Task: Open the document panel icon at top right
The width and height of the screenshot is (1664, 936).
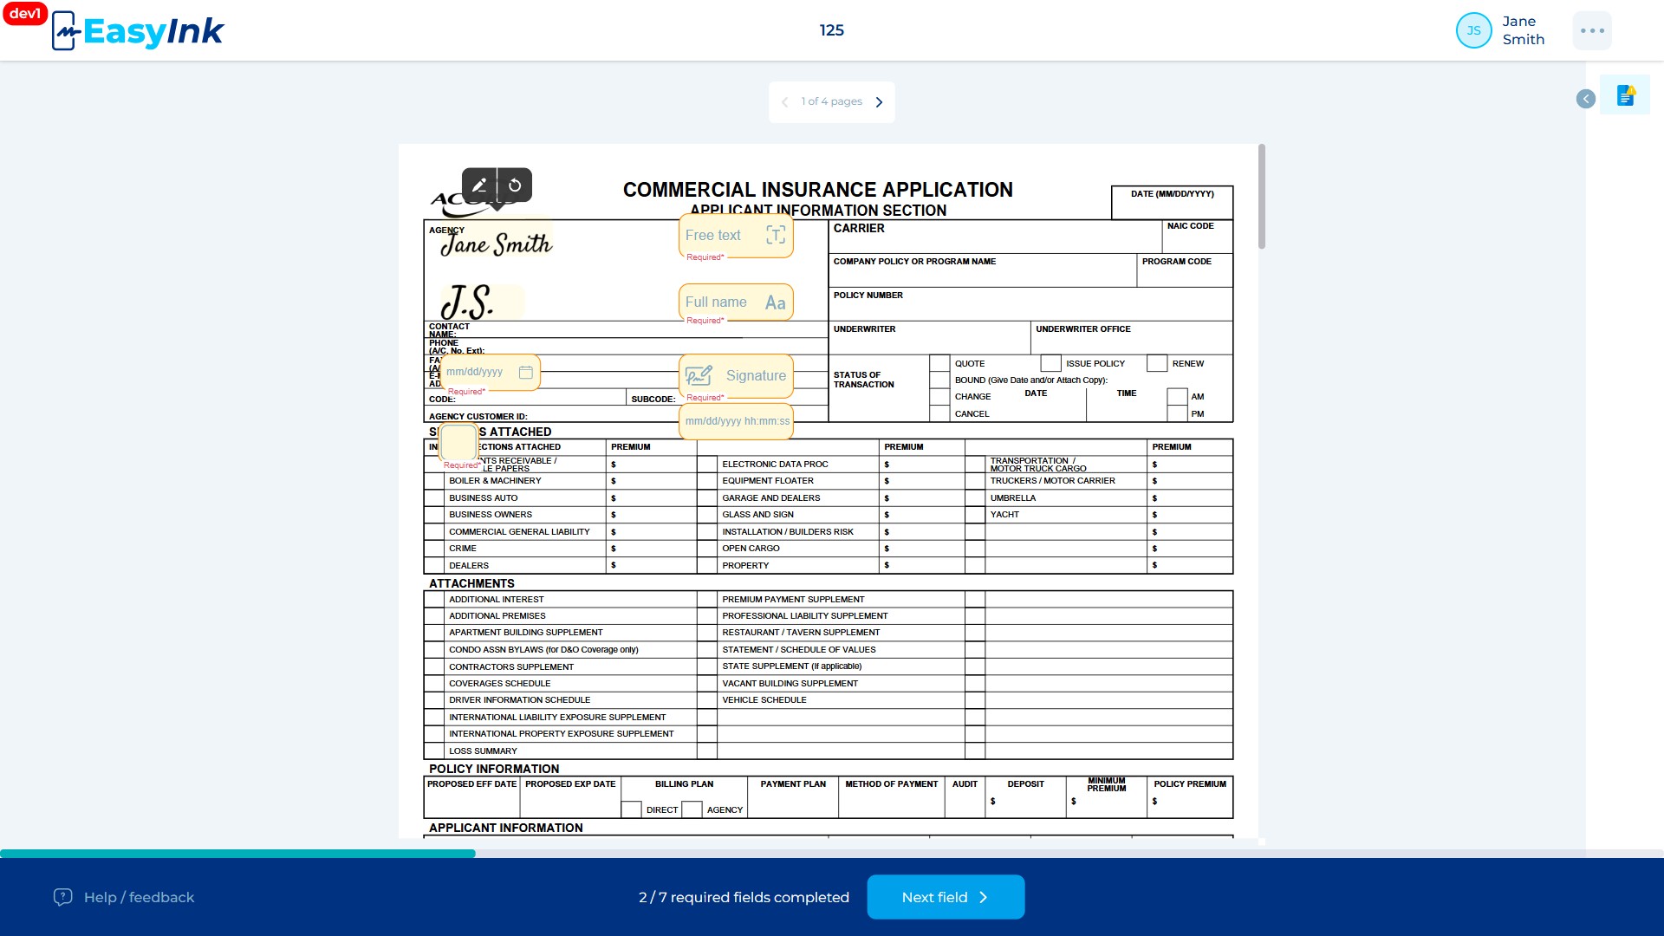Action: point(1625,95)
